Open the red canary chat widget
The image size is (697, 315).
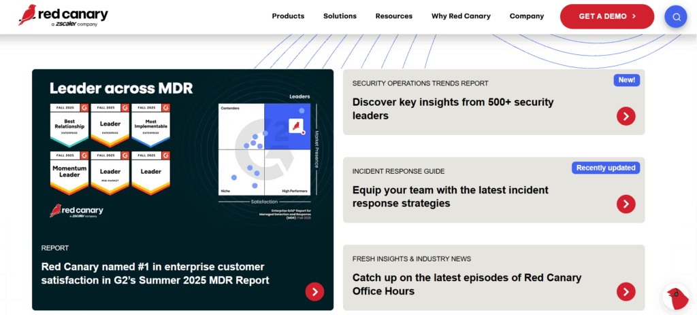[x=676, y=297]
